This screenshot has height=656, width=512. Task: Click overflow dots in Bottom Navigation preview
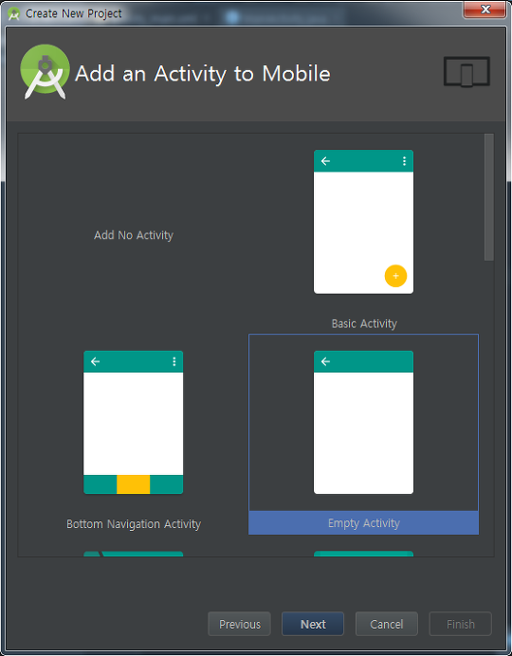point(174,361)
